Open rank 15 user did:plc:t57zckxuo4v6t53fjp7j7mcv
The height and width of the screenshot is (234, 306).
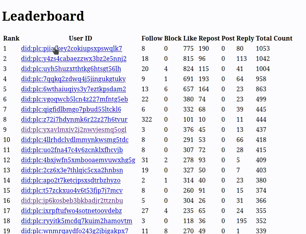[x=72, y=191]
